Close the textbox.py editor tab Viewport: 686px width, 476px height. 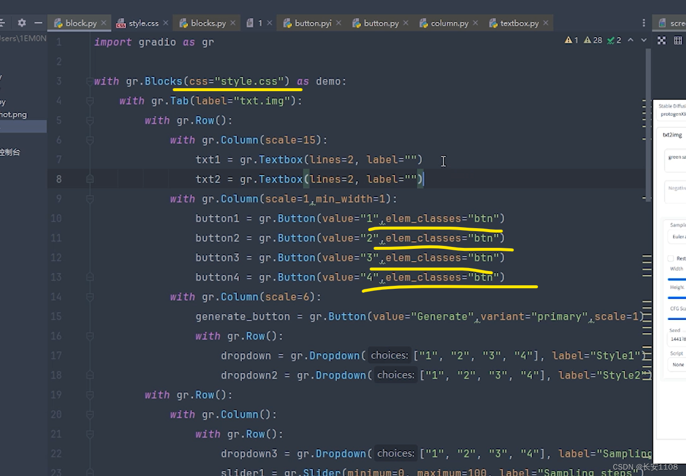point(546,23)
